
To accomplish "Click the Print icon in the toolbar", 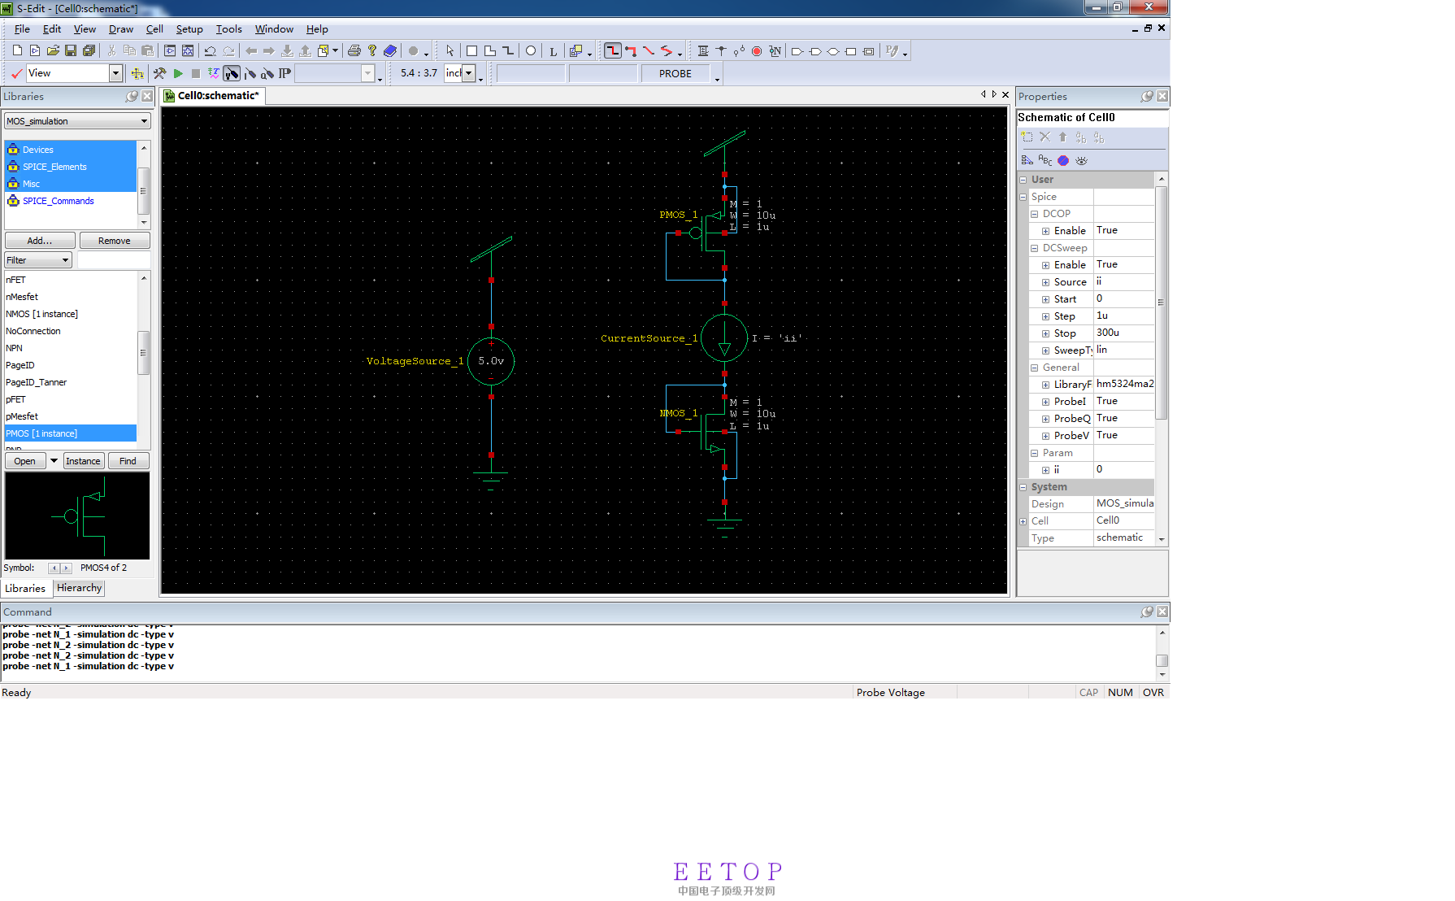I will 354,51.
